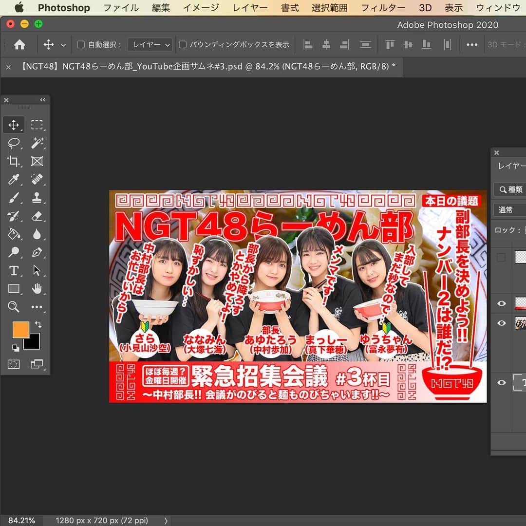Viewport: 526px width, 526px height.
Task: Select the Move tool in toolbox
Action: (x=14, y=125)
